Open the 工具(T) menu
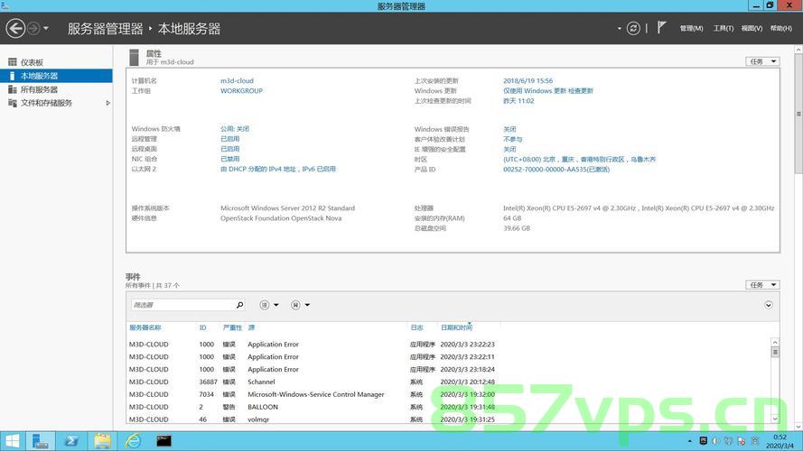This screenshot has height=451, width=803. (724, 28)
